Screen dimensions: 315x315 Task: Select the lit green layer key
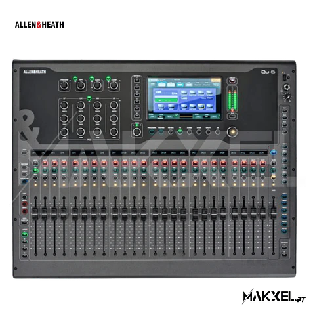[x=24, y=235]
